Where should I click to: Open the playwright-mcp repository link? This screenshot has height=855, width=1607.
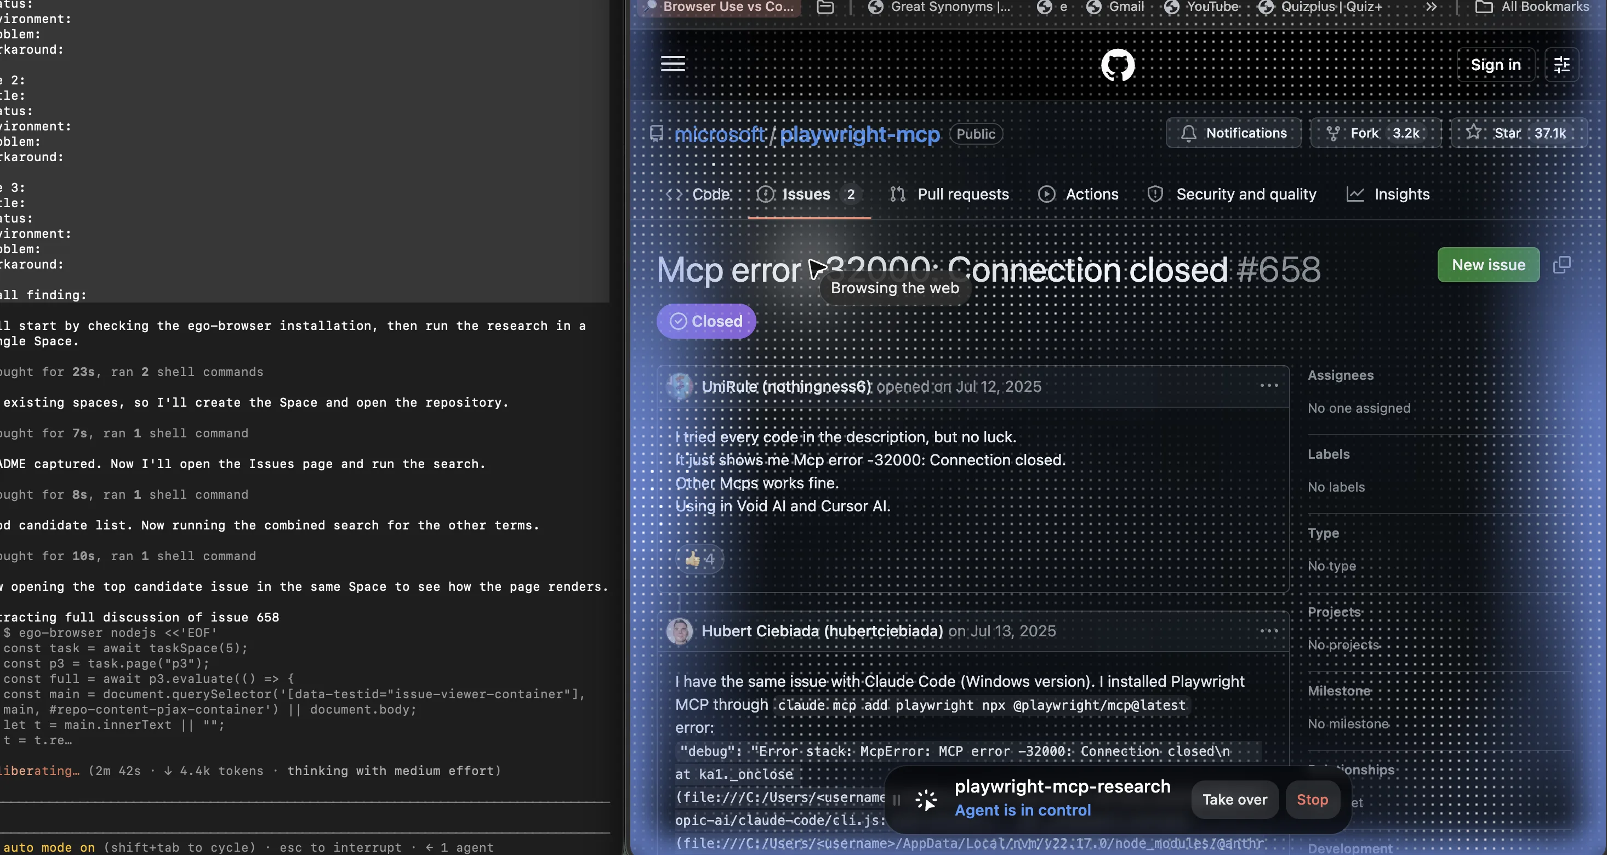[859, 134]
